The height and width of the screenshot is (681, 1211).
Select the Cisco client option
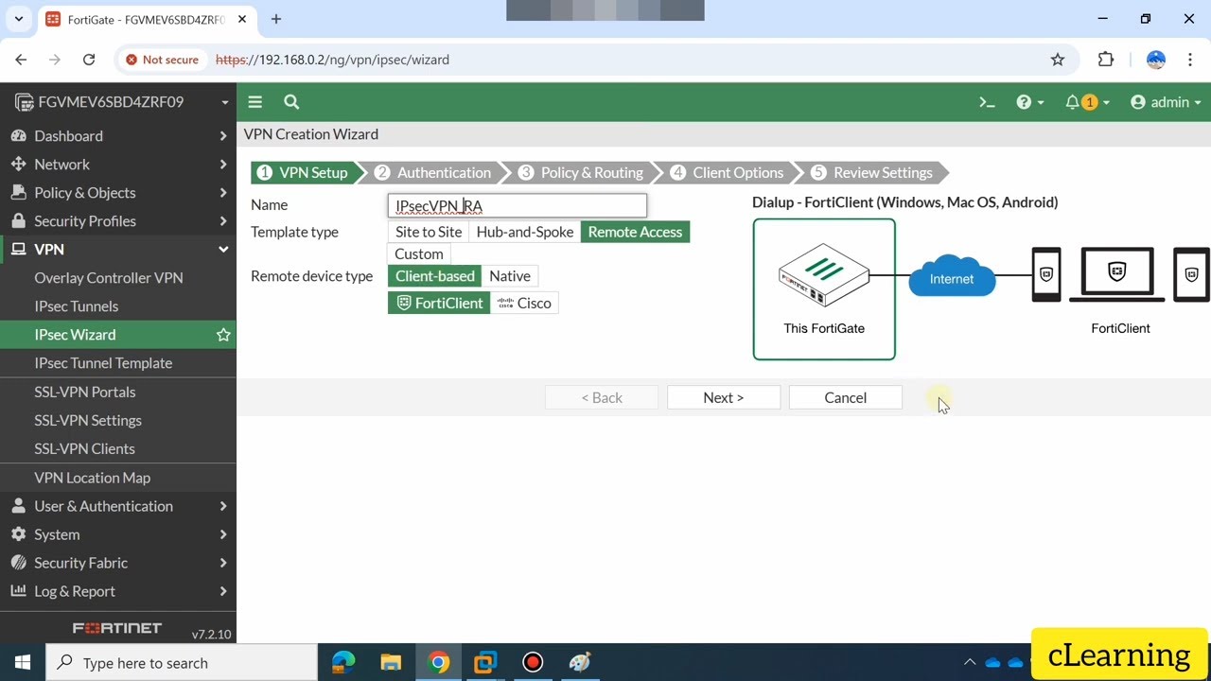click(524, 304)
